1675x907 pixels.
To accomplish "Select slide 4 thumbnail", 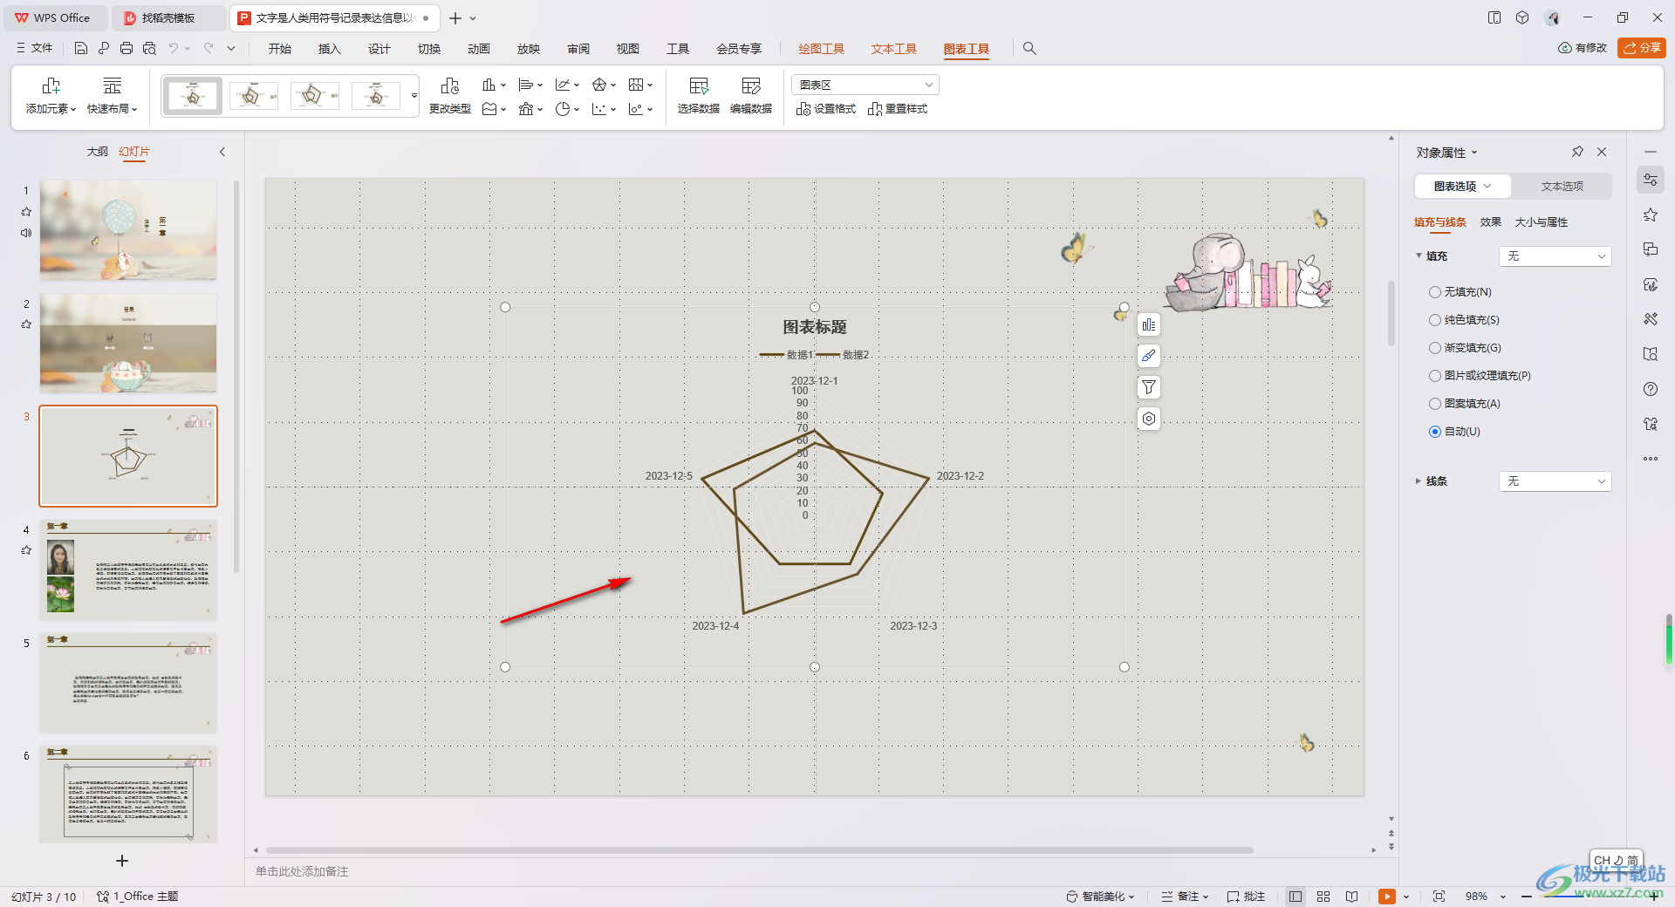I will point(128,569).
